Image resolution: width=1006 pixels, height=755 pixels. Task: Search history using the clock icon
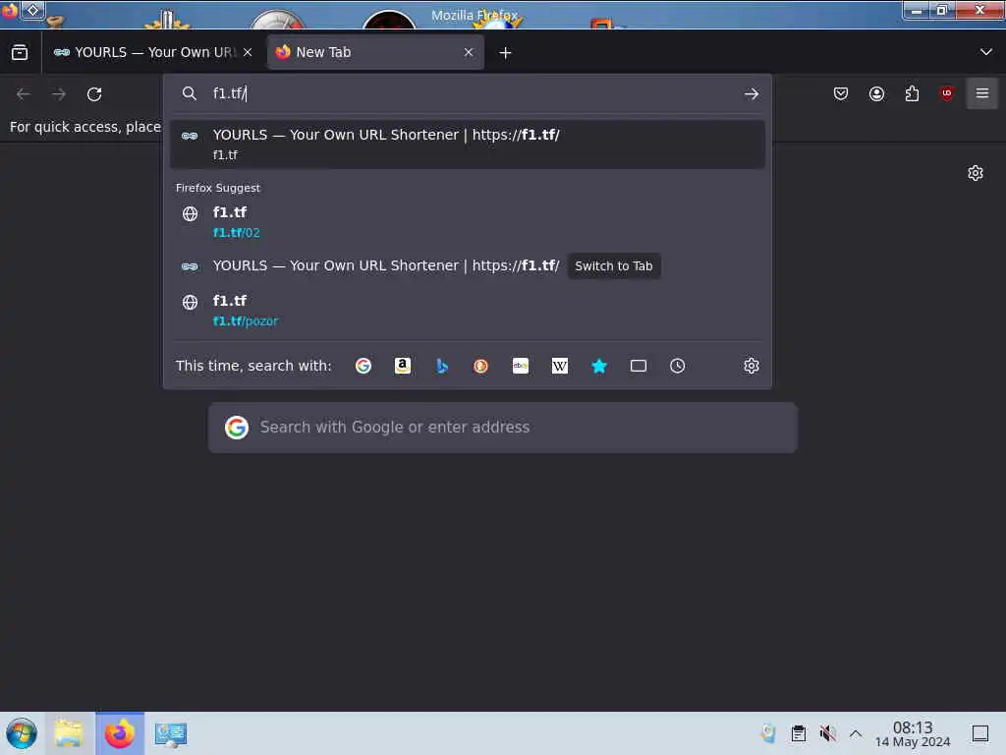click(678, 366)
